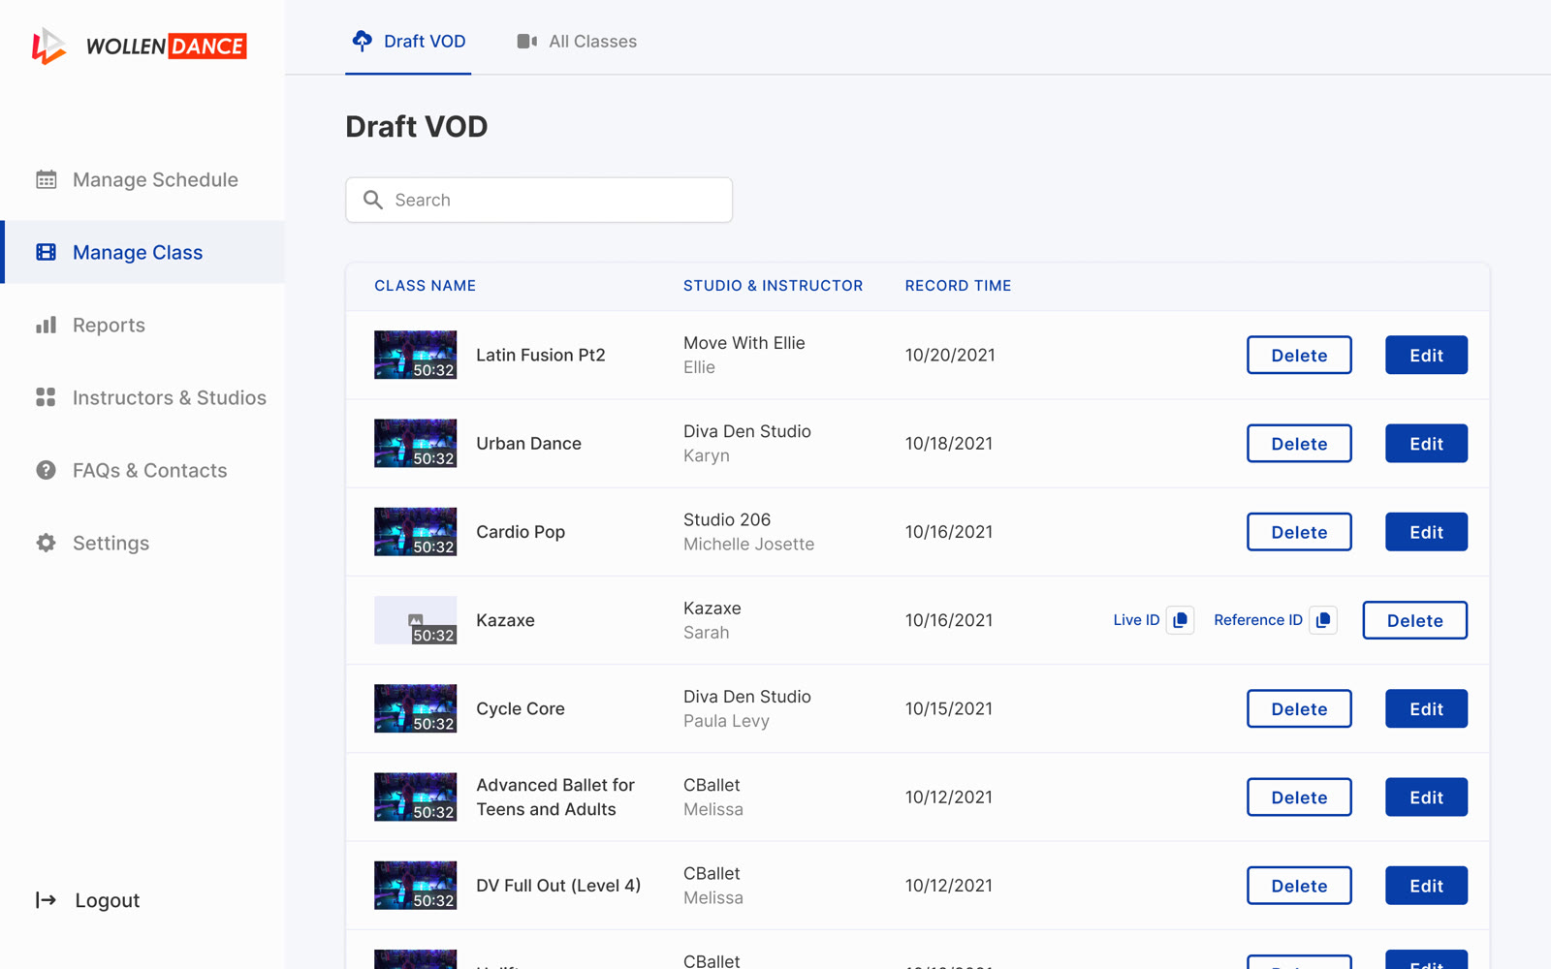Open the Cycle Core video thumbnail
This screenshot has height=969, width=1551.
tap(416, 708)
